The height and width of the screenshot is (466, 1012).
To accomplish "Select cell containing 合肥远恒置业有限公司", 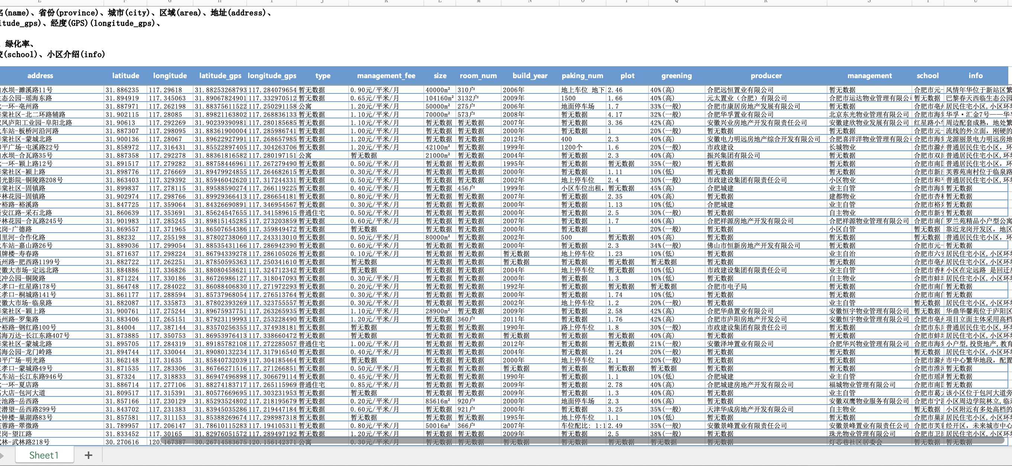I will 740,90.
